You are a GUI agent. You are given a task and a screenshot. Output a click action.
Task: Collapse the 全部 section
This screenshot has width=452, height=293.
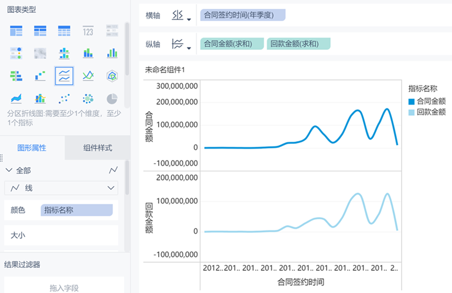point(8,170)
